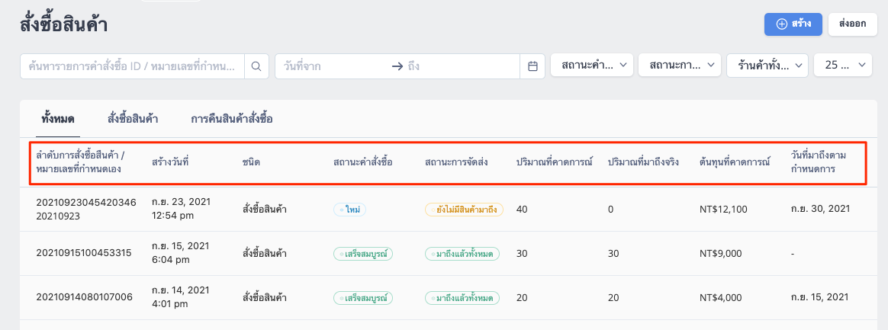Click the ก.ย. 30, 2021 arrival date

click(821, 209)
